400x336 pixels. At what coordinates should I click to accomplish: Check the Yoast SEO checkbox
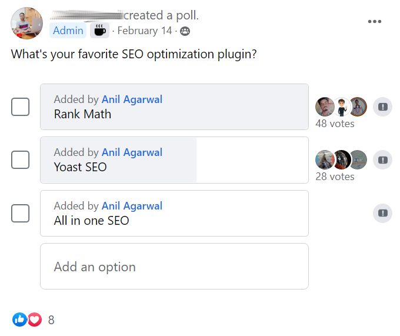tap(21, 159)
